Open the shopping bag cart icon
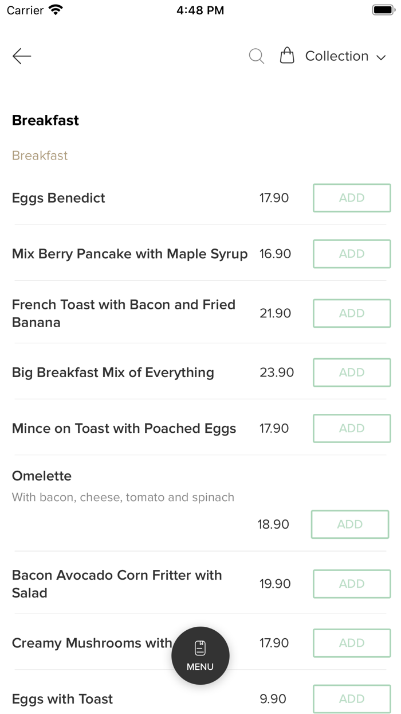 pyautogui.click(x=287, y=56)
